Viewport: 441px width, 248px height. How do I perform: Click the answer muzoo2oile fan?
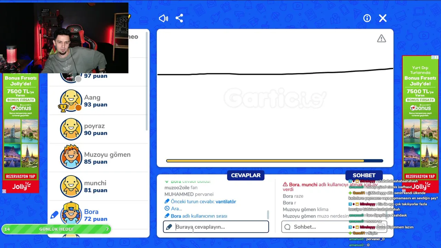(181, 188)
